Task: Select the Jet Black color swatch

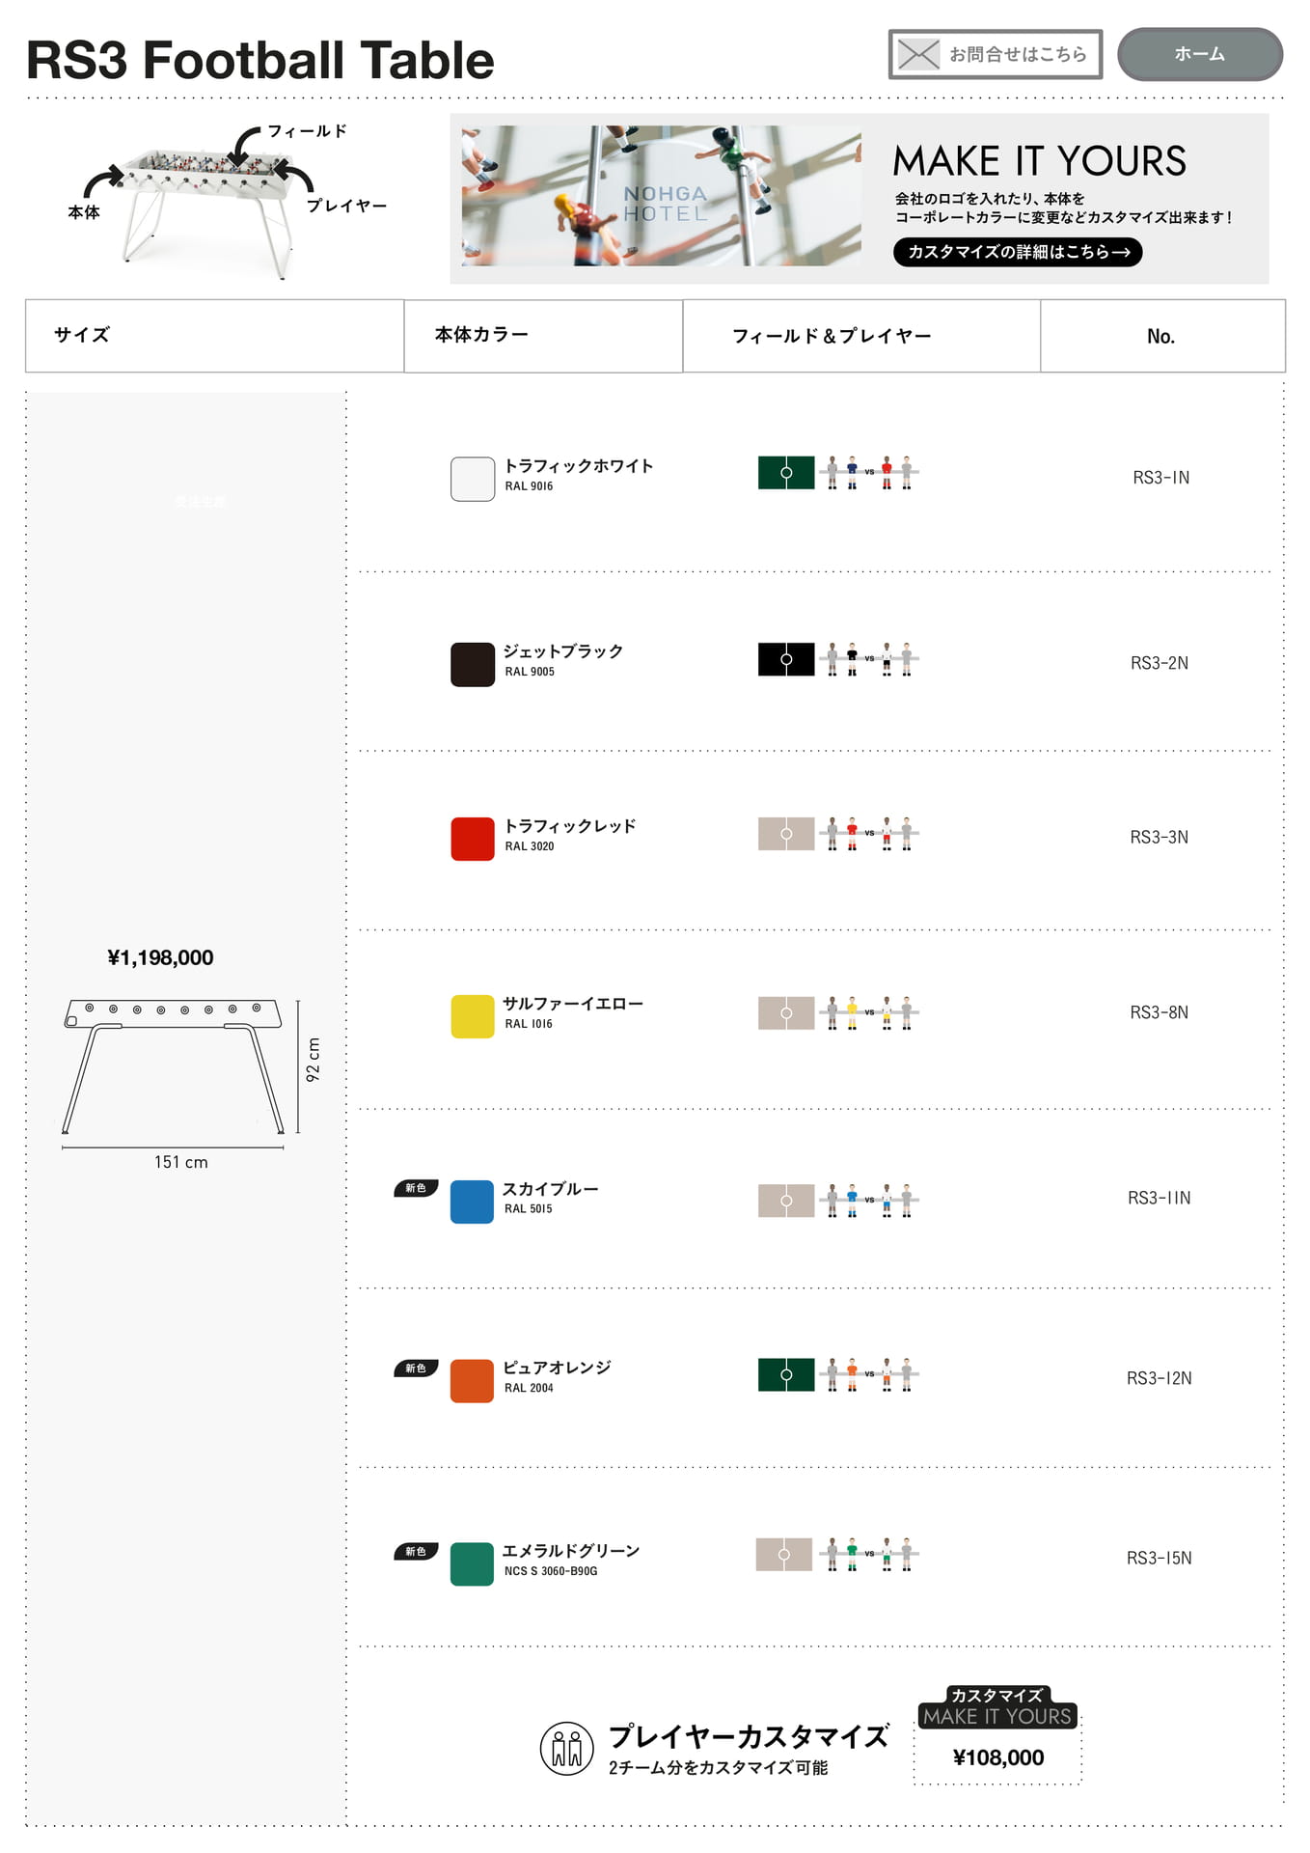Action: tap(473, 664)
